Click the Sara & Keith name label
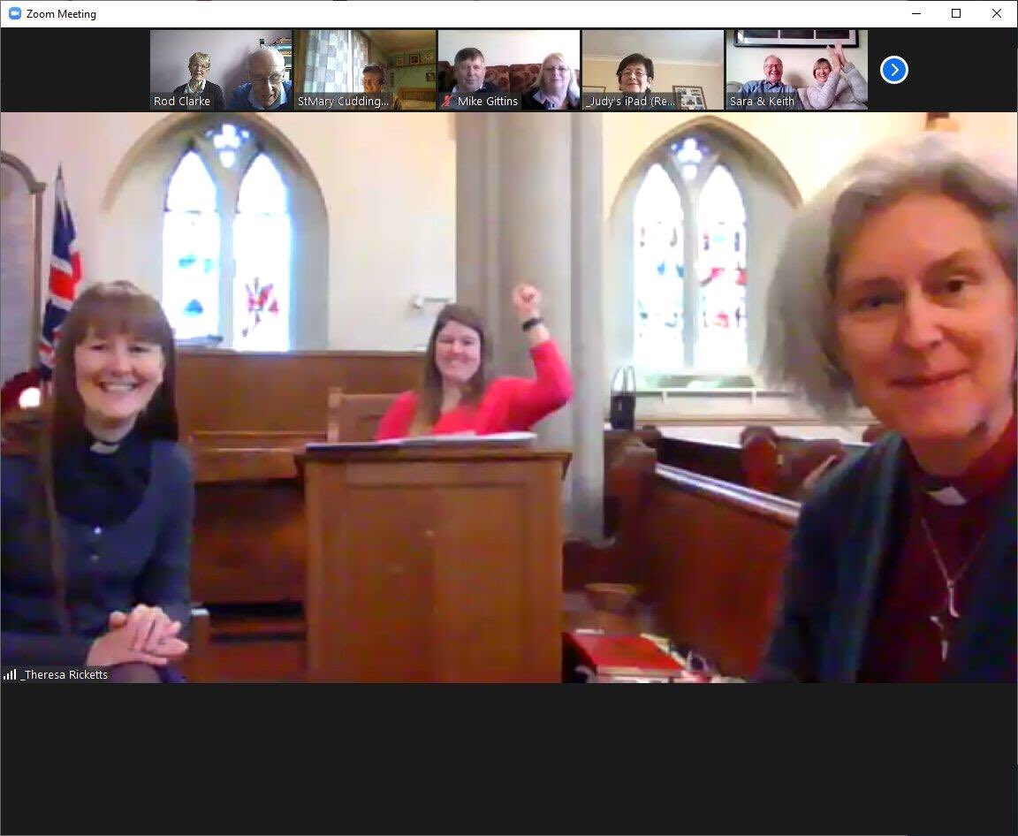This screenshot has width=1018, height=836. click(762, 102)
